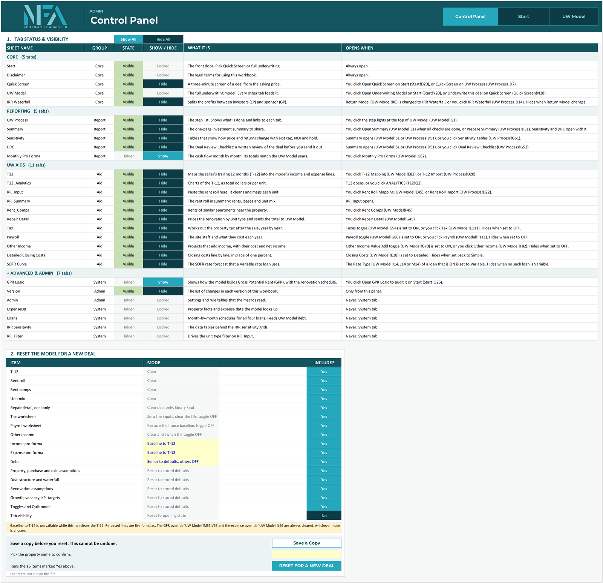The height and width of the screenshot is (583, 603).
Task: Show the GPR Logic sheet
Action: tap(163, 282)
